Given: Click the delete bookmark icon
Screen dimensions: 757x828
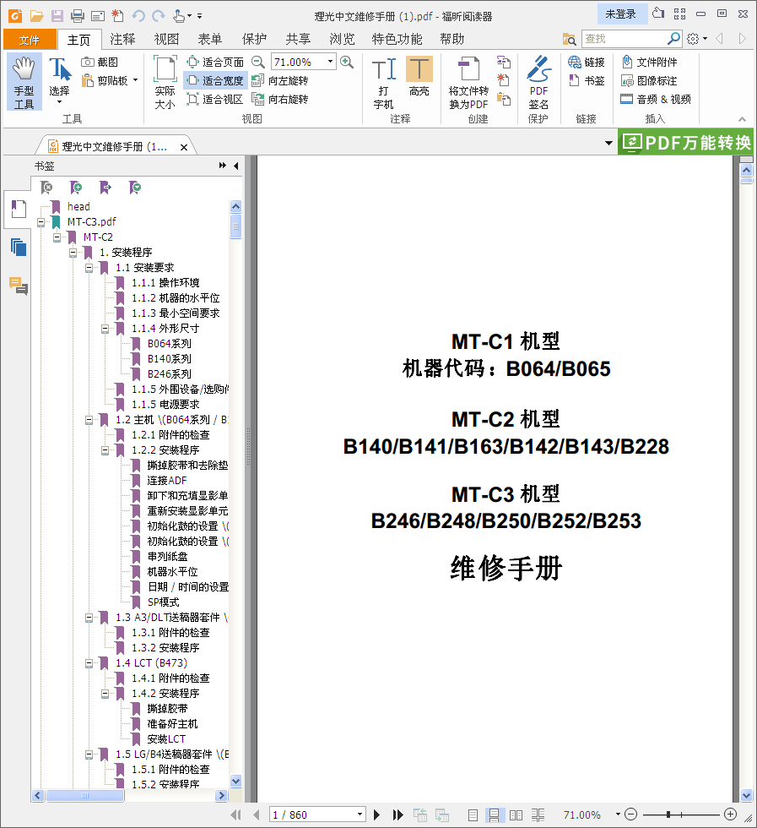Looking at the screenshot, I should pos(47,188).
